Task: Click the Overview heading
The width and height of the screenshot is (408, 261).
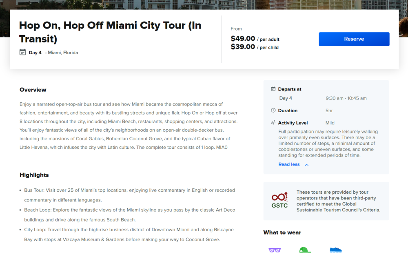Action: point(33,90)
